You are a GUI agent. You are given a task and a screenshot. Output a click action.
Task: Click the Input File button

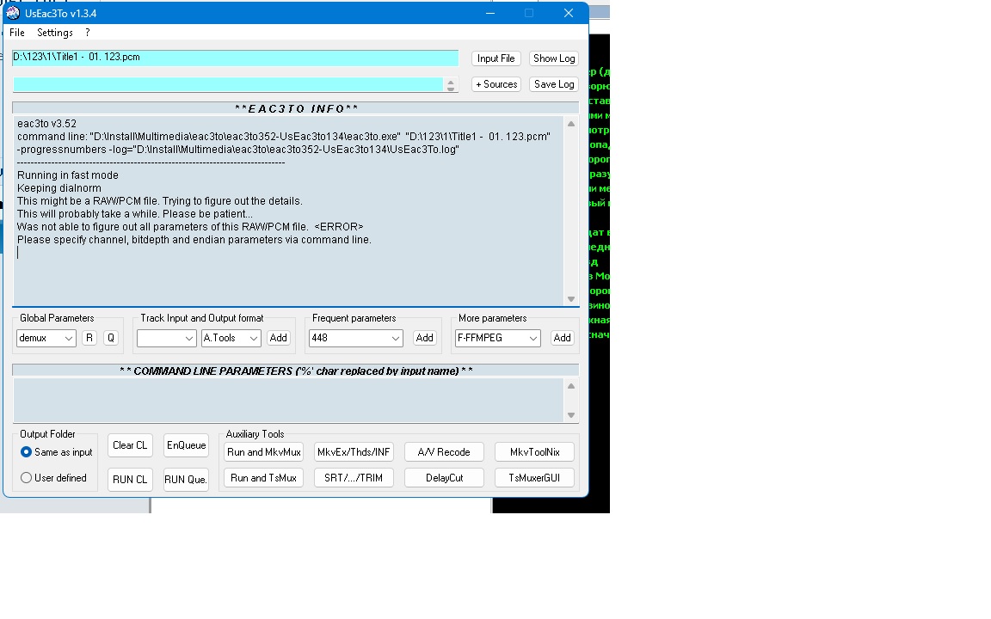495,58
